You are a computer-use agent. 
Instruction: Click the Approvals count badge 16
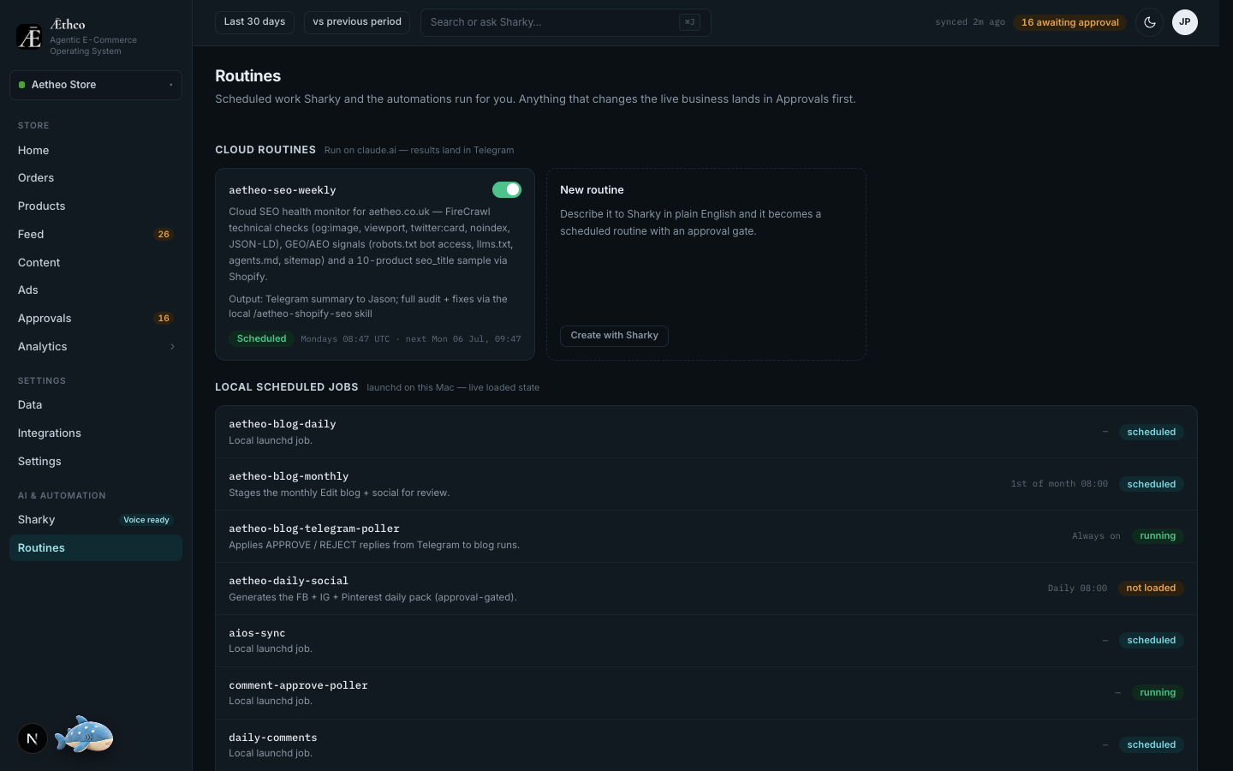[x=164, y=318]
